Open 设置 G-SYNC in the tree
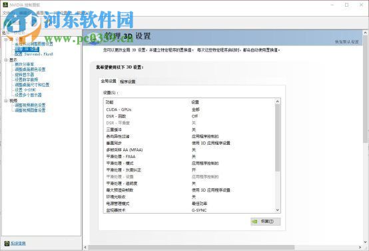The width and height of the screenshot is (369, 251). (25, 90)
